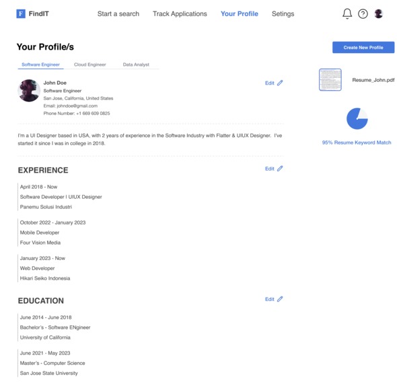Open Resume_John.pdf file name

[373, 80]
